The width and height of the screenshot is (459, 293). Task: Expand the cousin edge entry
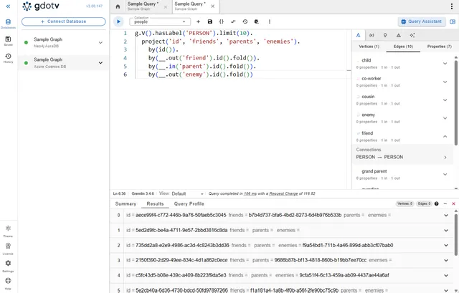coord(445,100)
